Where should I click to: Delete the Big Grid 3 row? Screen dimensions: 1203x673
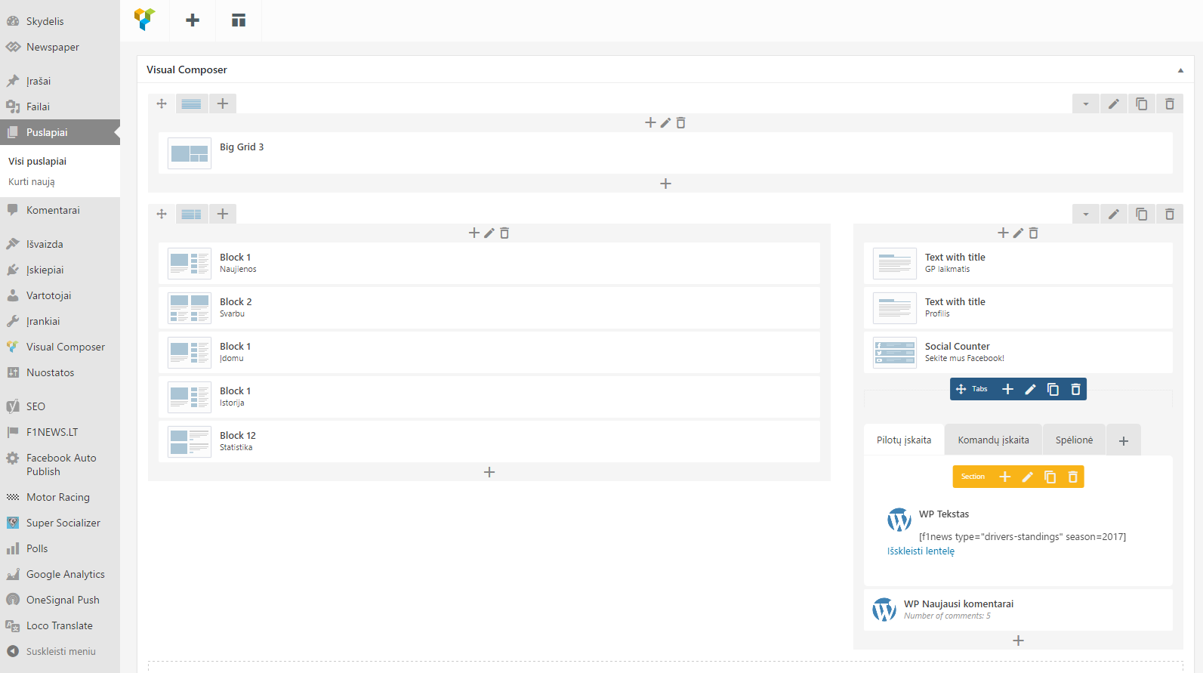pyautogui.click(x=1170, y=104)
